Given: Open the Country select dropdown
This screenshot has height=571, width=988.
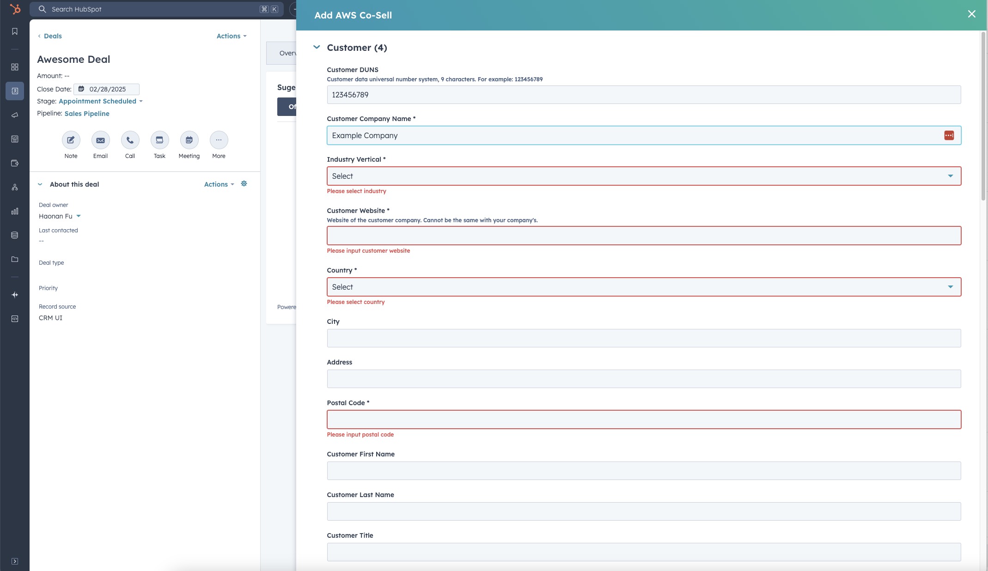Looking at the screenshot, I should [643, 287].
